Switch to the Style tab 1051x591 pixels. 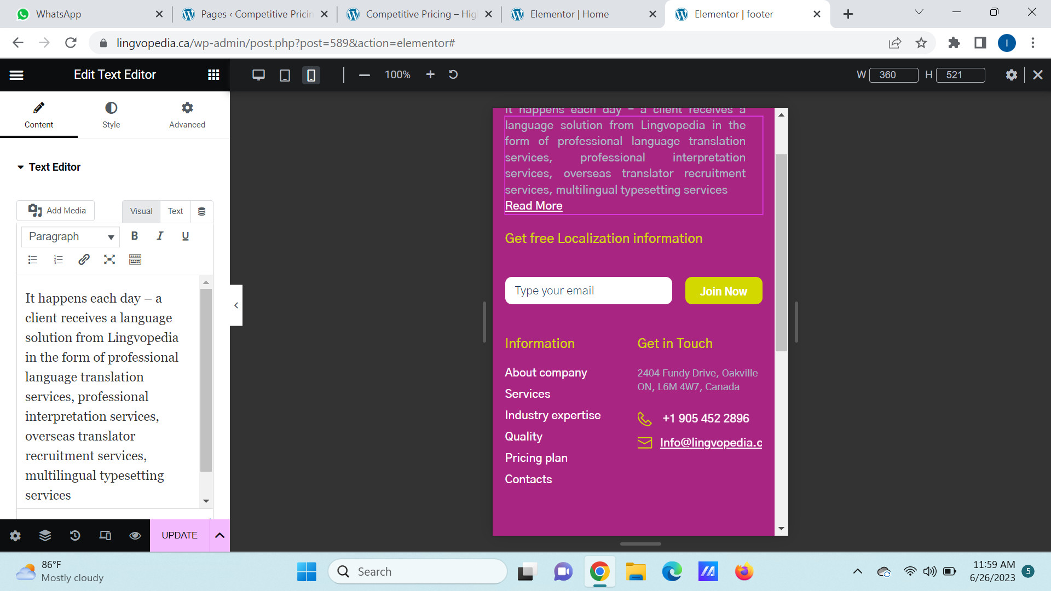coord(111,114)
